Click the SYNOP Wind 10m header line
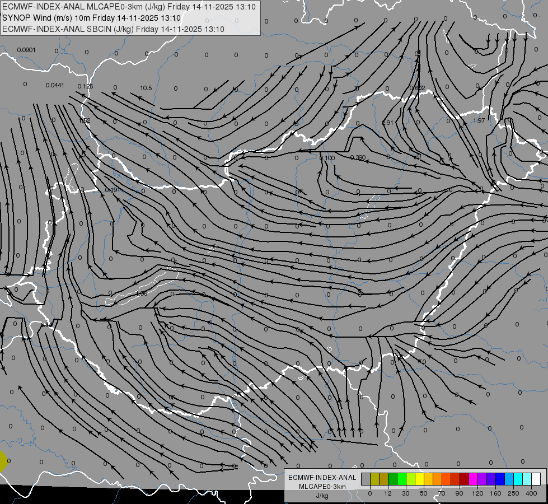 click(92, 18)
